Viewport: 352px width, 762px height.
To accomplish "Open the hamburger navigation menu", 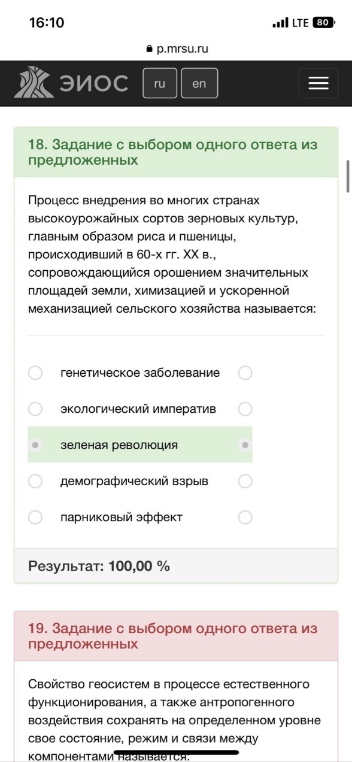I will click(x=318, y=83).
